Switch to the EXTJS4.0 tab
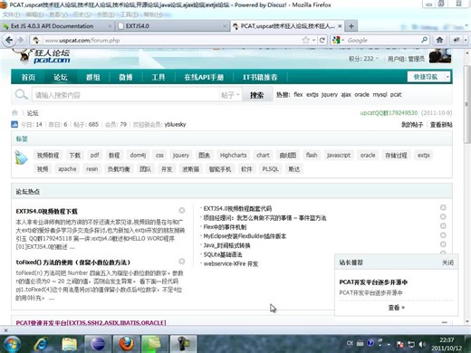The height and width of the screenshot is (353, 471). click(x=173, y=26)
